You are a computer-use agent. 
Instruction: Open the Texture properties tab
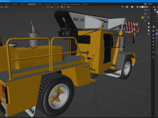click(153, 57)
